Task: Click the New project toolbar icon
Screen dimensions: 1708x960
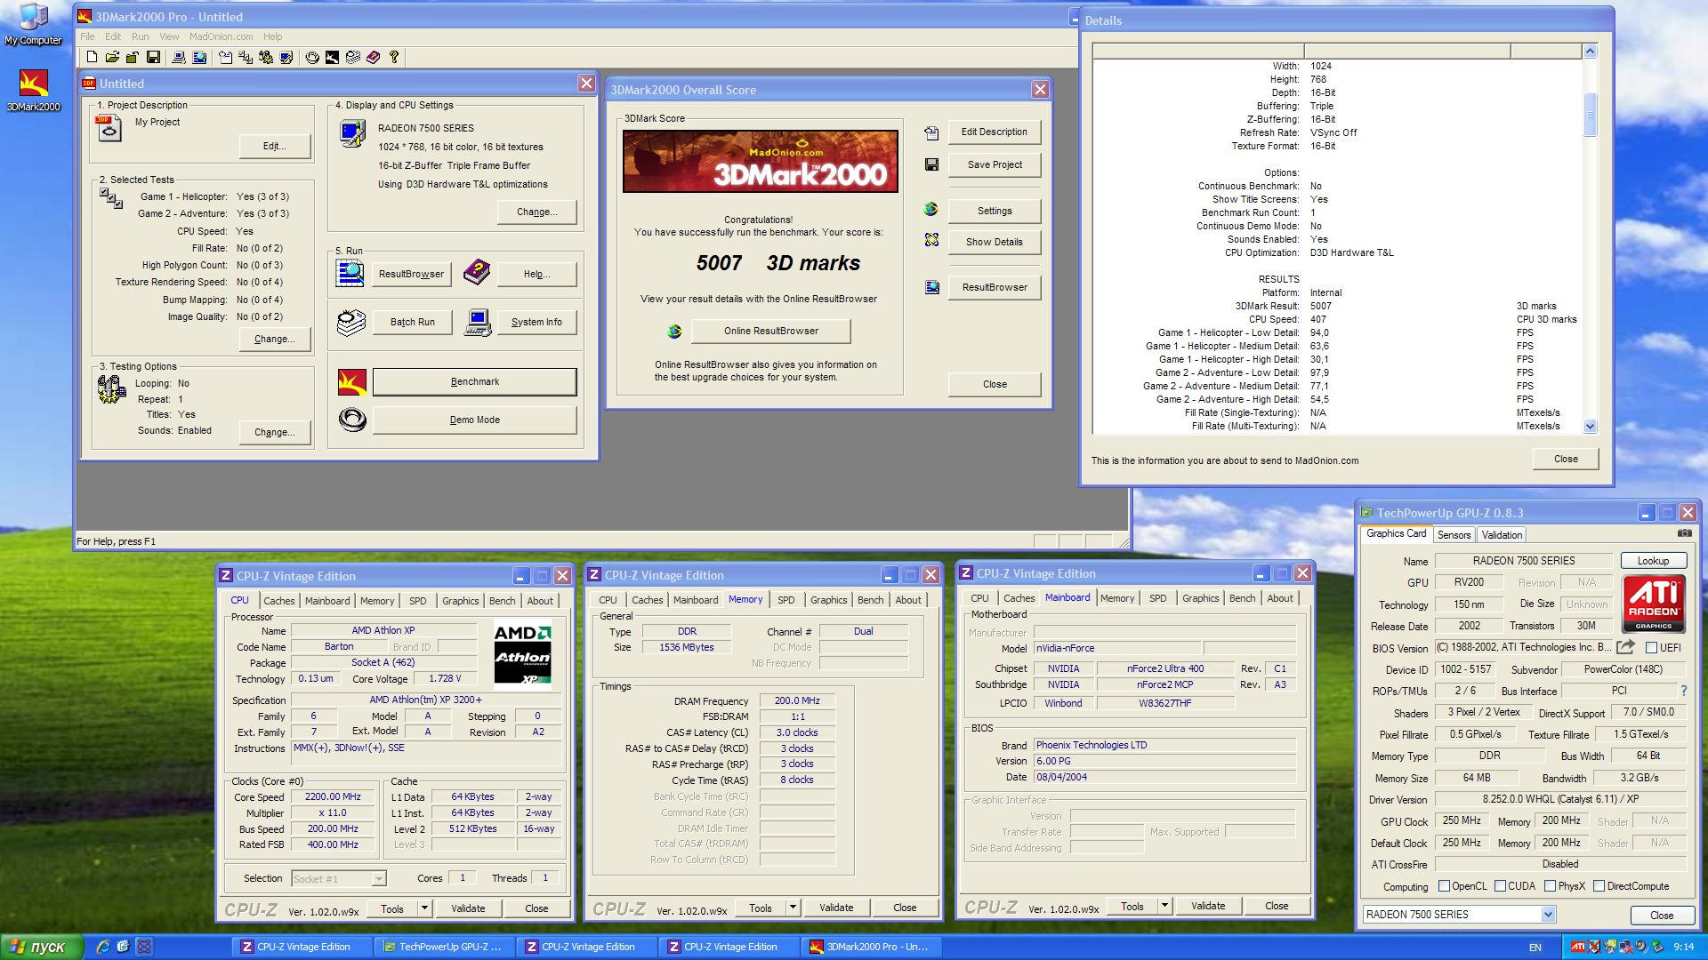Action: 92,57
